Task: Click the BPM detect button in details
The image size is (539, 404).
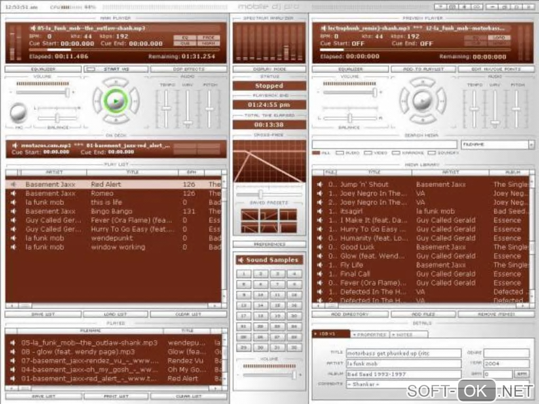Action: tap(522, 374)
